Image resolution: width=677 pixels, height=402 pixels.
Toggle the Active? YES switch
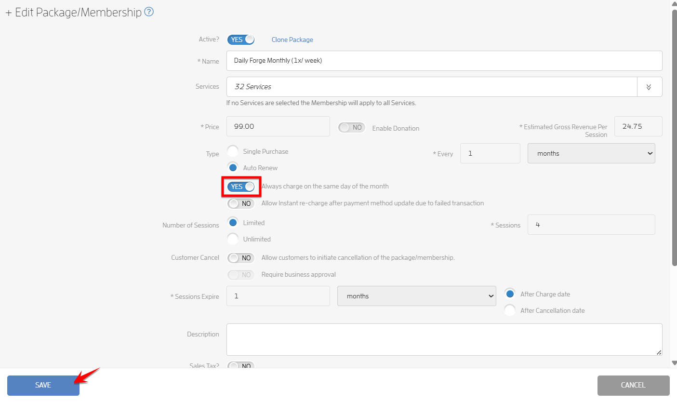(241, 40)
